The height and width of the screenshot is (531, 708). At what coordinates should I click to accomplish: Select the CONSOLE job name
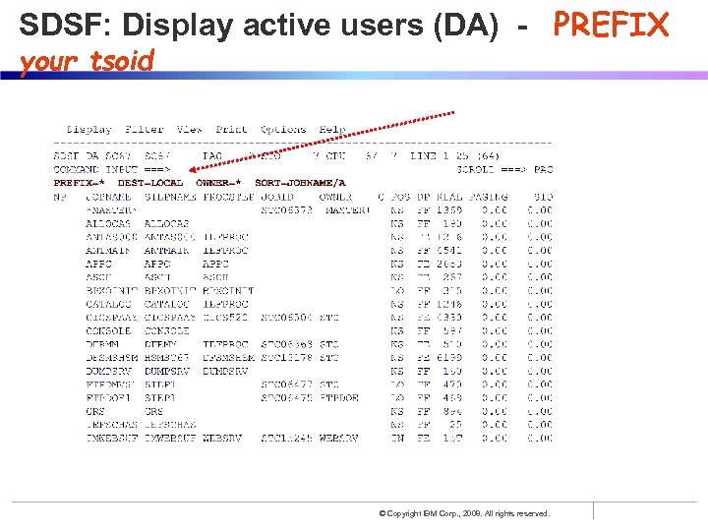coord(108,331)
